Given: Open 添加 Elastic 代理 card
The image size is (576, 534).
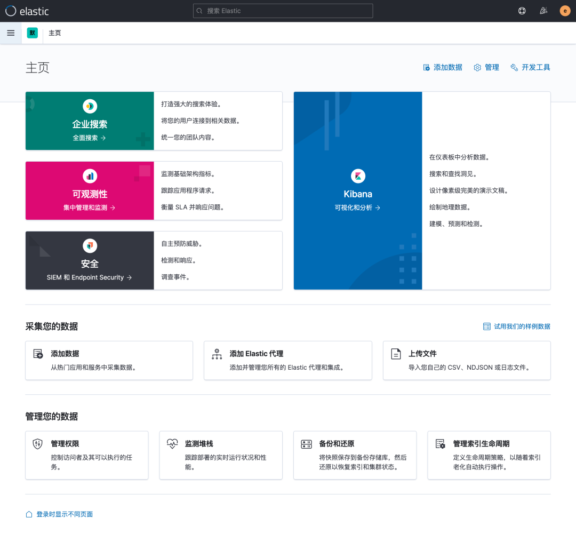Looking at the screenshot, I should (x=288, y=361).
